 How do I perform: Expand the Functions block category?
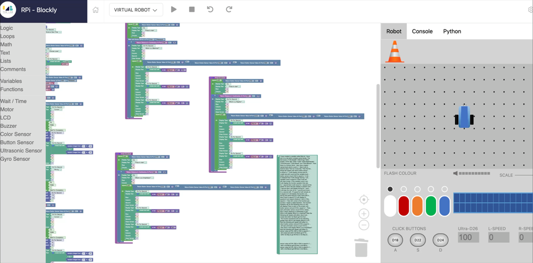pyautogui.click(x=12, y=89)
